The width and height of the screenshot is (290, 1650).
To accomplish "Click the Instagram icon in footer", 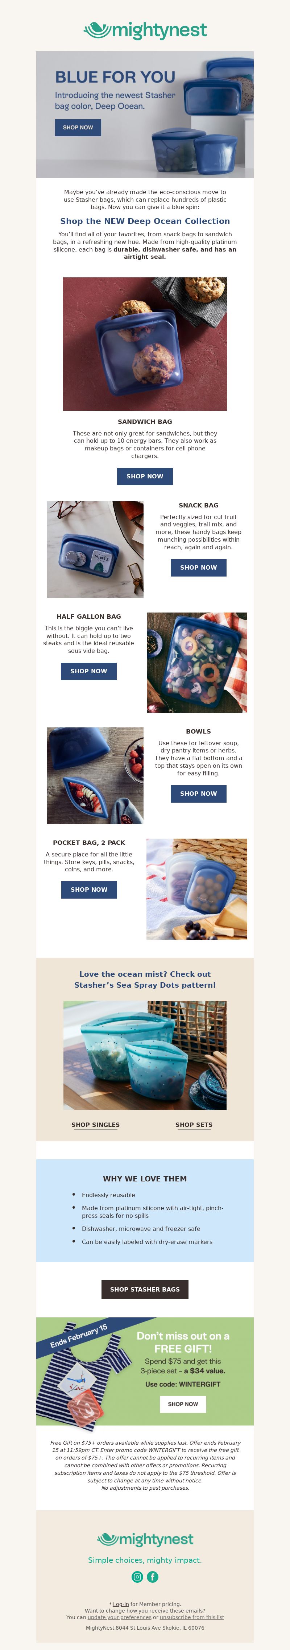I will [x=137, y=1576].
